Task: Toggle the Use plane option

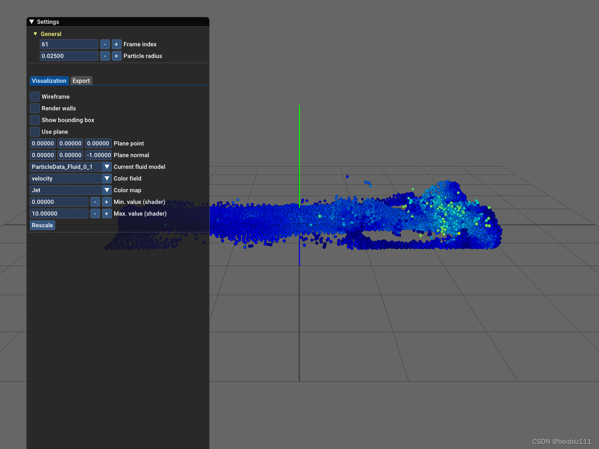Action: [x=34, y=131]
